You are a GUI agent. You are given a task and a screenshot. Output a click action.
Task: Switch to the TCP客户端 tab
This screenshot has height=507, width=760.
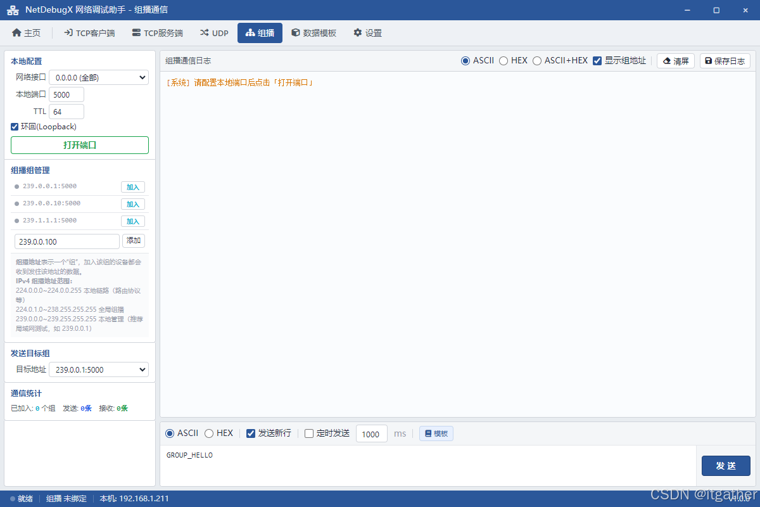click(x=89, y=33)
